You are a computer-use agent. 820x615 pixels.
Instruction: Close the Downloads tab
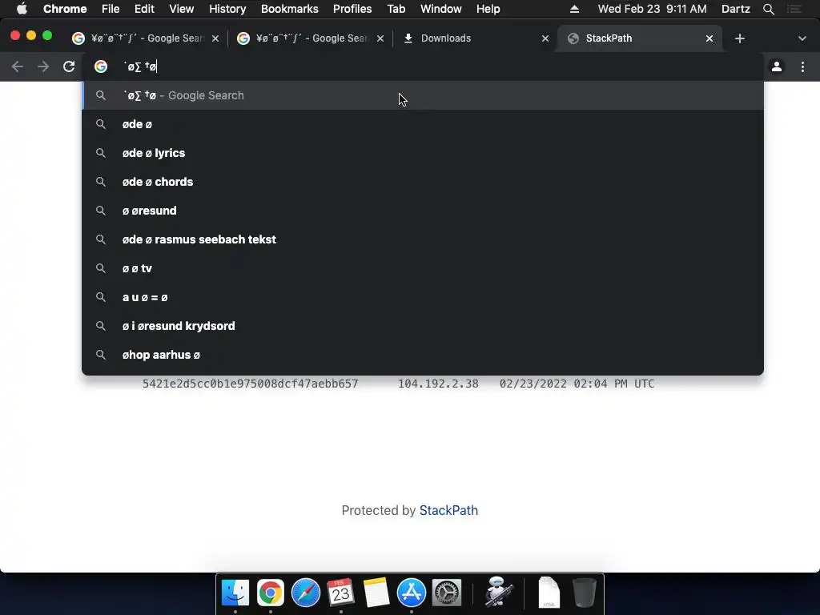click(545, 38)
